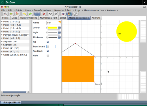Click the scroll right arrow in tree
Image resolution: width=147 pixels, height=106 pixels.
(28, 92)
